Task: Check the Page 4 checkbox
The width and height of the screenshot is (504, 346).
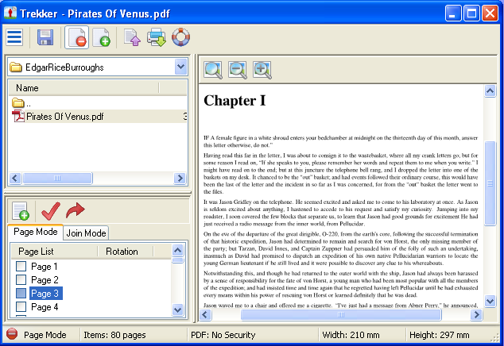Action: pyautogui.click(x=21, y=306)
